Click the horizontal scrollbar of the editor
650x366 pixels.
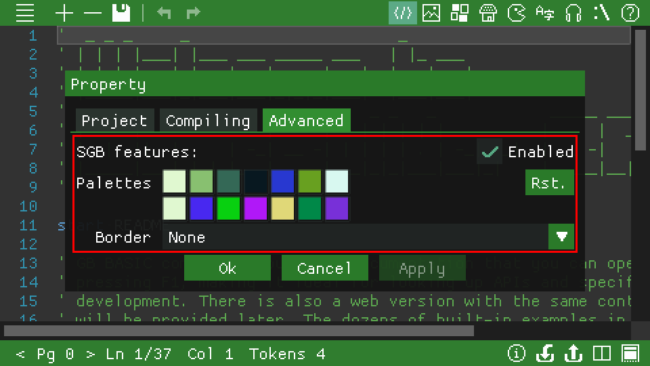click(x=239, y=331)
